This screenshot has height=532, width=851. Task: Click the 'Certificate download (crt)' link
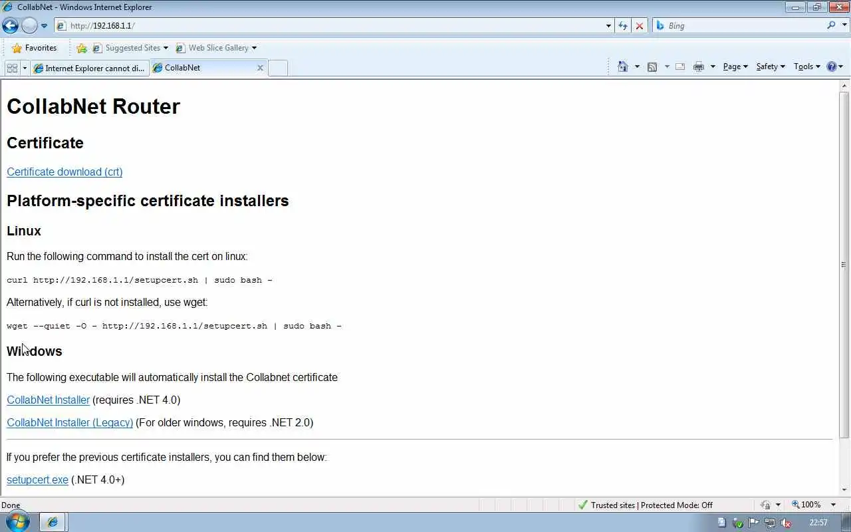tap(64, 172)
